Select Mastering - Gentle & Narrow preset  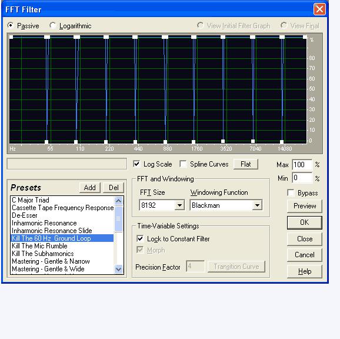point(62,261)
